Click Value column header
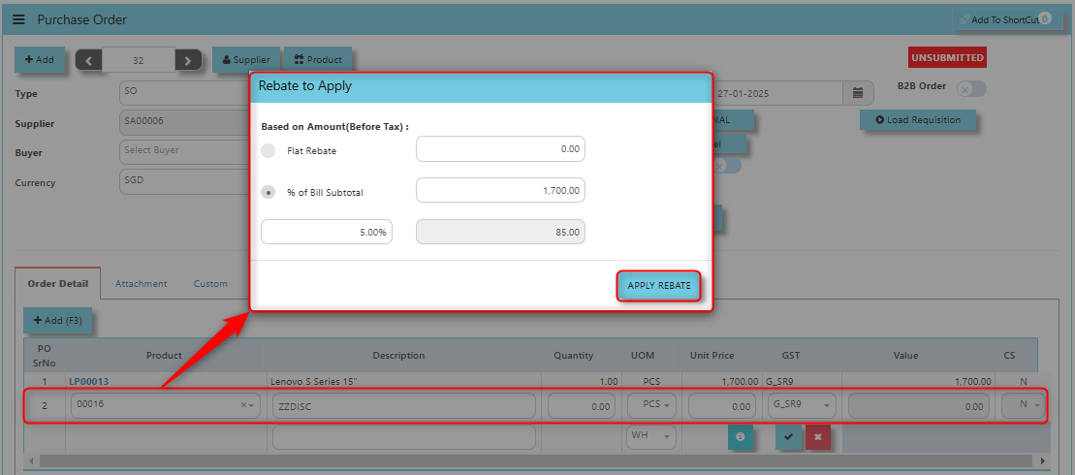 905,355
